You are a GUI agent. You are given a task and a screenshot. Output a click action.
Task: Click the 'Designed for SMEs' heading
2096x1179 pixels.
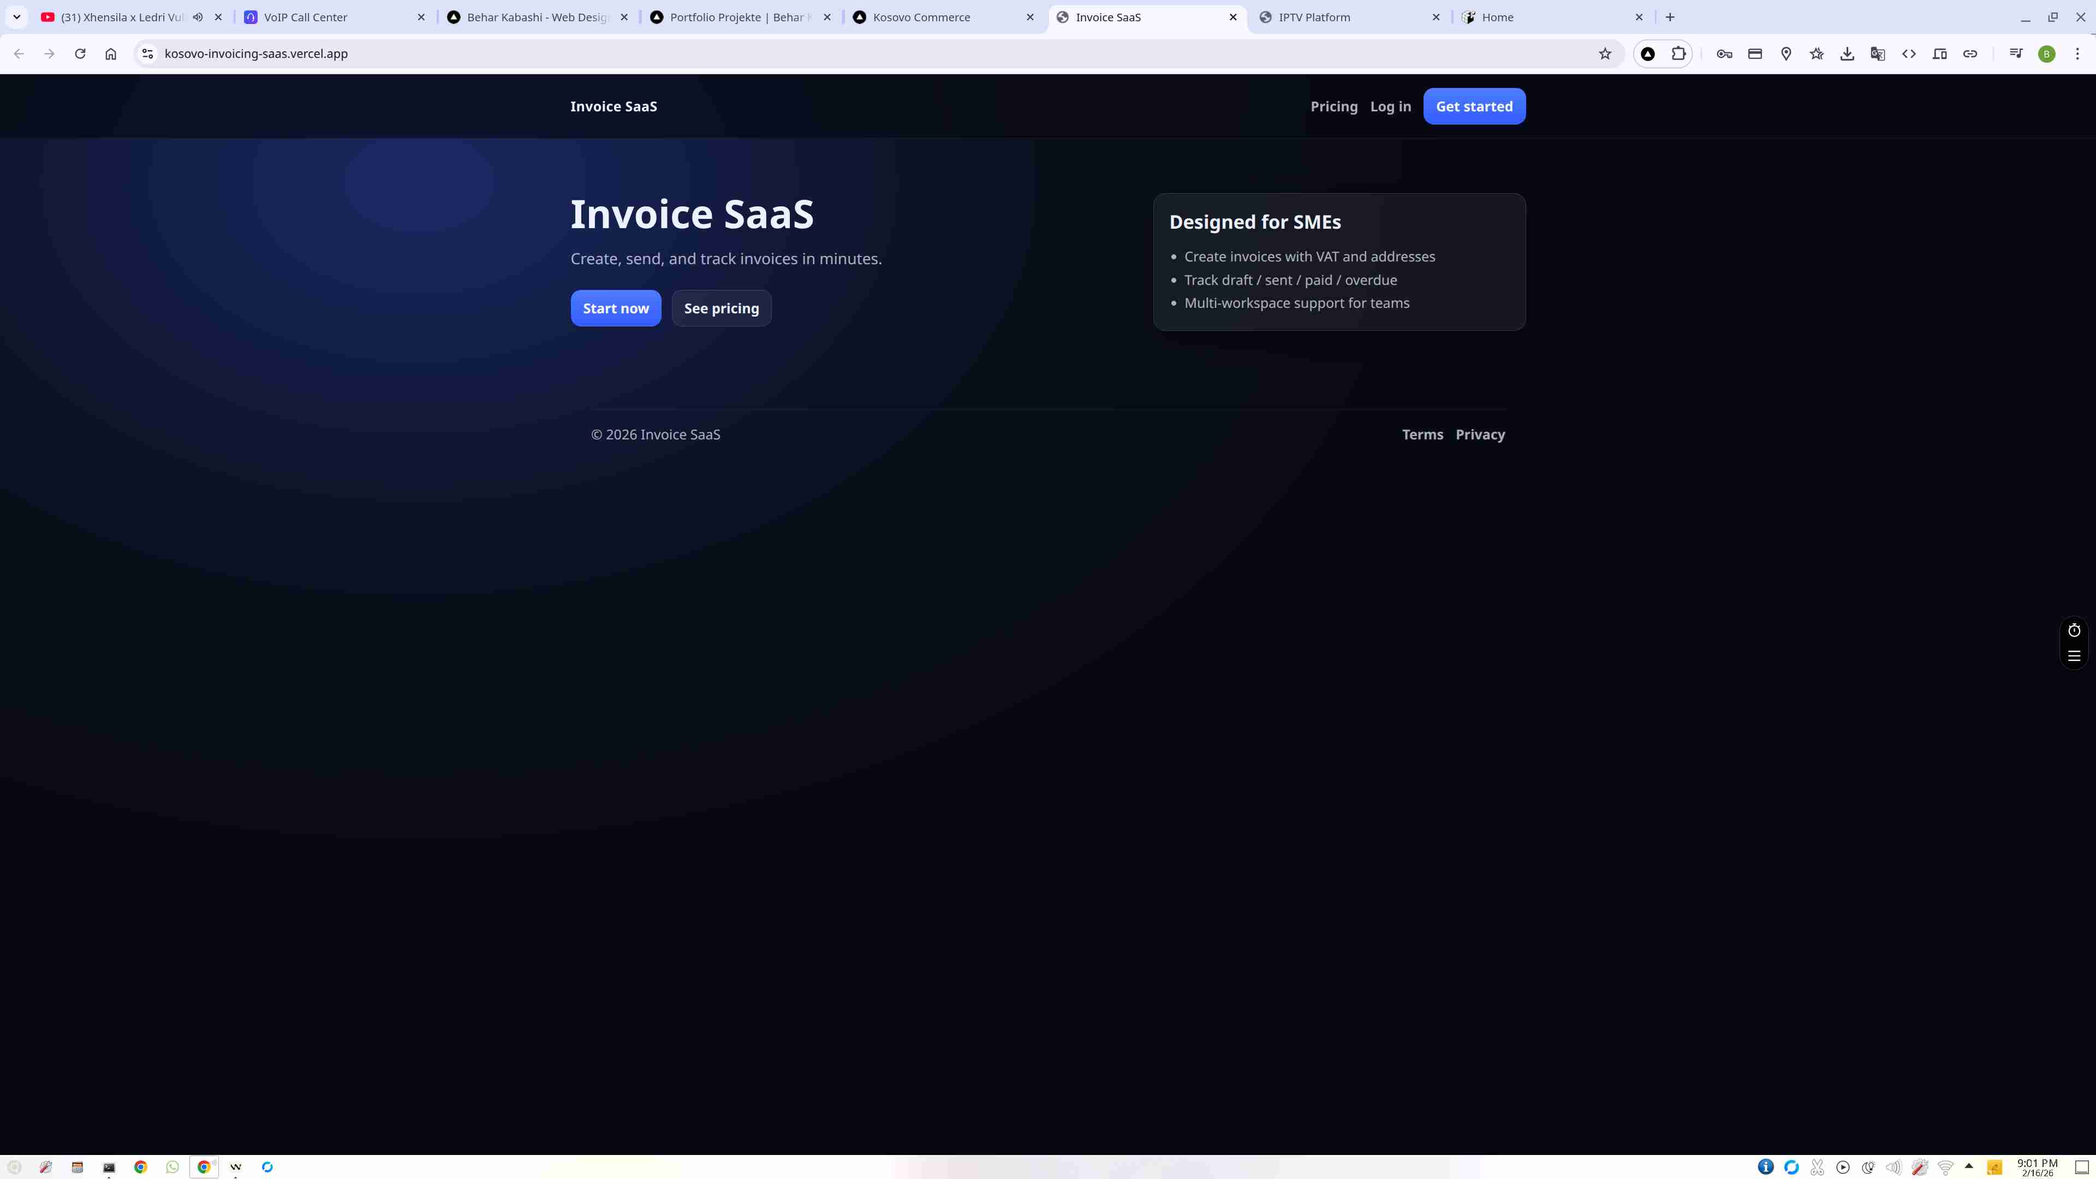(x=1255, y=222)
